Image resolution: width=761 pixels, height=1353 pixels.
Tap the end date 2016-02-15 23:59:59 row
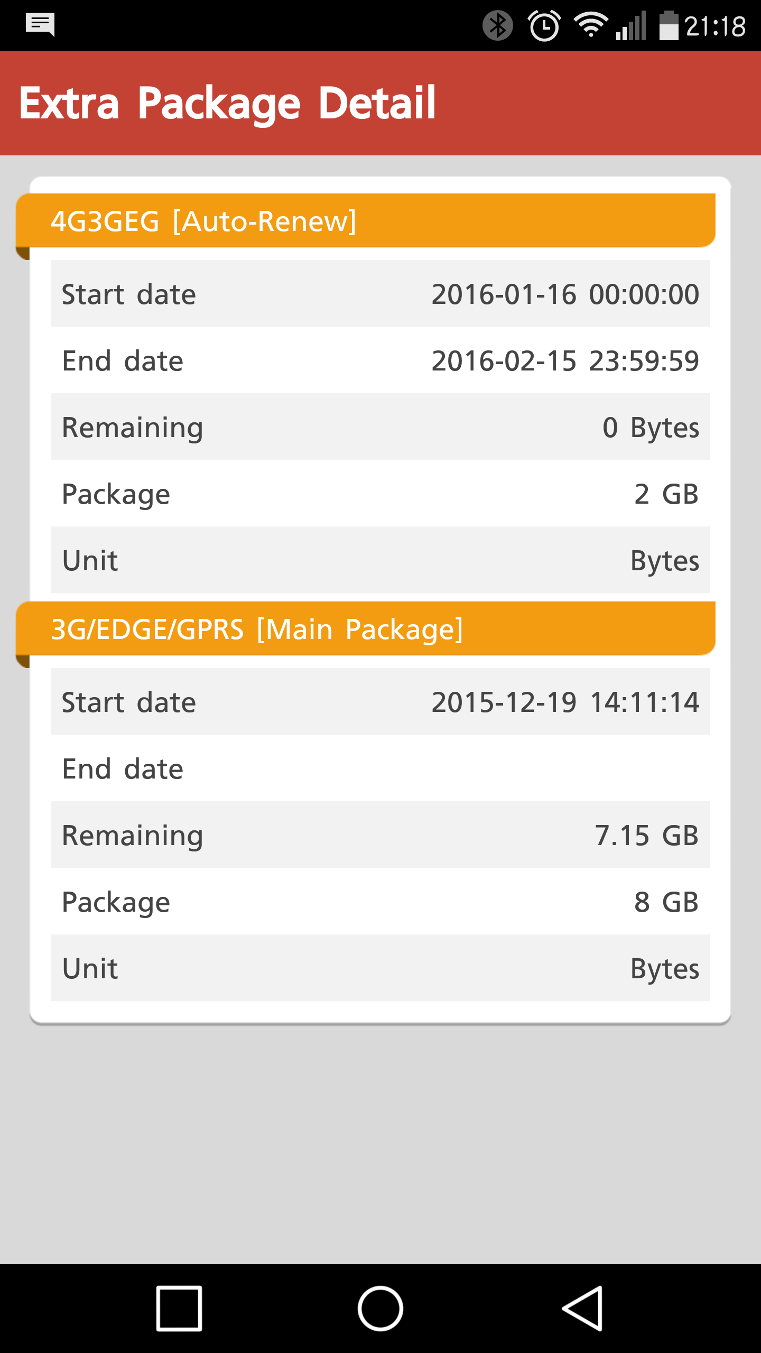coord(380,360)
